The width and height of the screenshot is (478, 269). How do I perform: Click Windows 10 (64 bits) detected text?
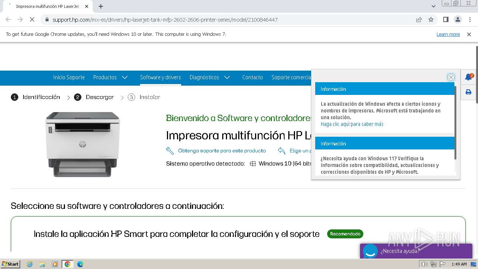pyautogui.click(x=285, y=164)
